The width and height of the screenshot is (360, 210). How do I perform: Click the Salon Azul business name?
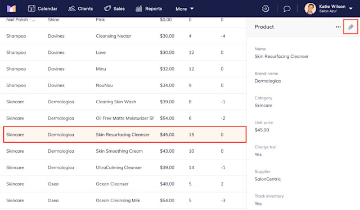pos(327,11)
